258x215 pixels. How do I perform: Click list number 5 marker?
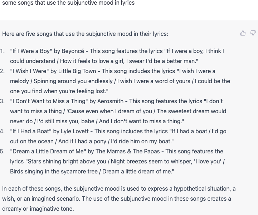(3, 152)
